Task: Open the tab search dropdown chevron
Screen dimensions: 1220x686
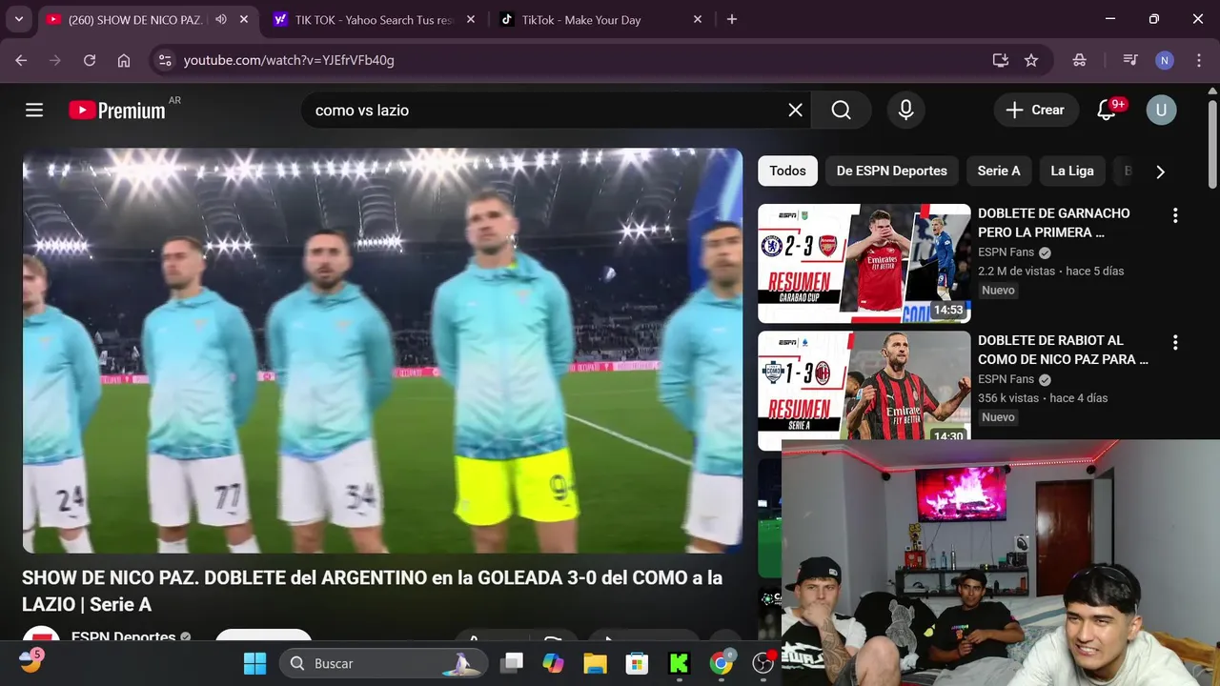Action: (19, 19)
